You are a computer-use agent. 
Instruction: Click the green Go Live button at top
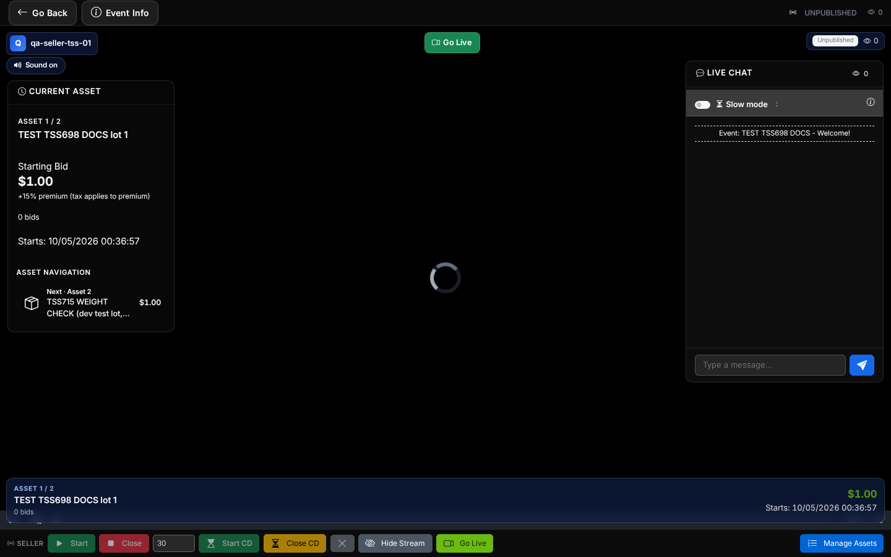452,43
